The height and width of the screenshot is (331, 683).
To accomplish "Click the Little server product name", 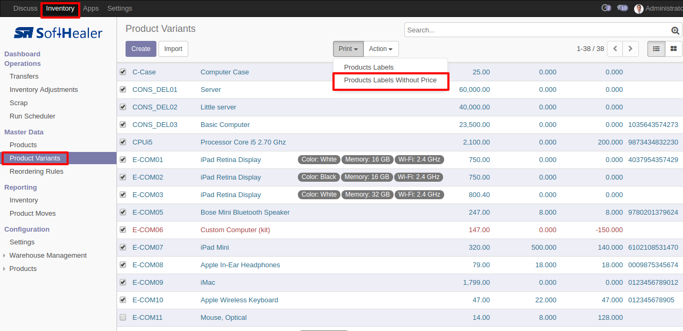I will 218,107.
